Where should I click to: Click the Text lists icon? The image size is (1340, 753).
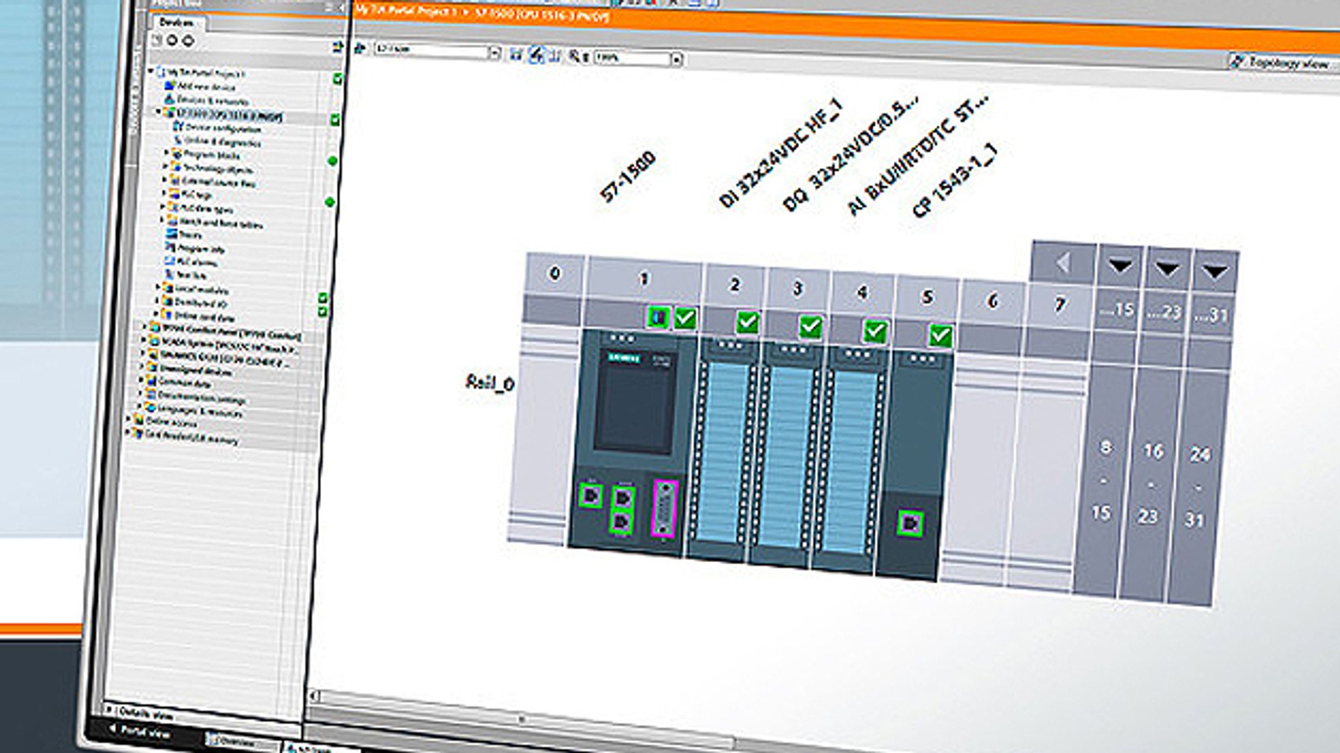click(170, 273)
